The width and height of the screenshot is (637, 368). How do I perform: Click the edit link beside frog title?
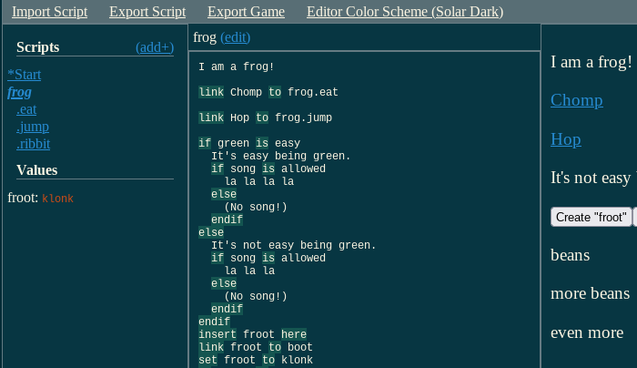coord(235,37)
